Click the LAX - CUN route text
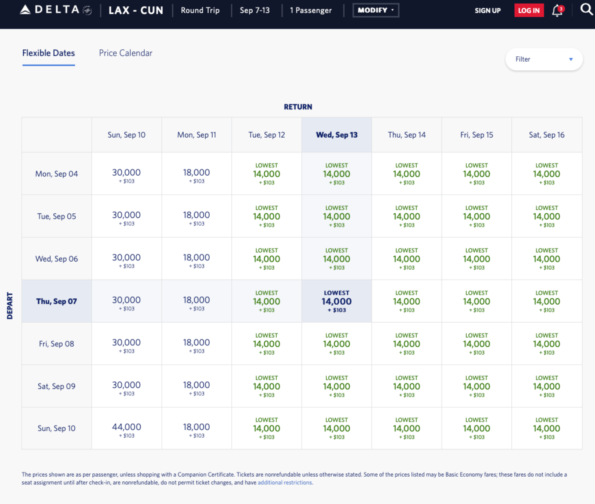 click(x=135, y=10)
